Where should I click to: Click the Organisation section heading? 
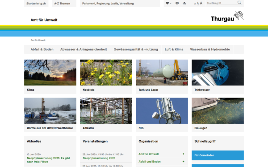click(x=148, y=141)
